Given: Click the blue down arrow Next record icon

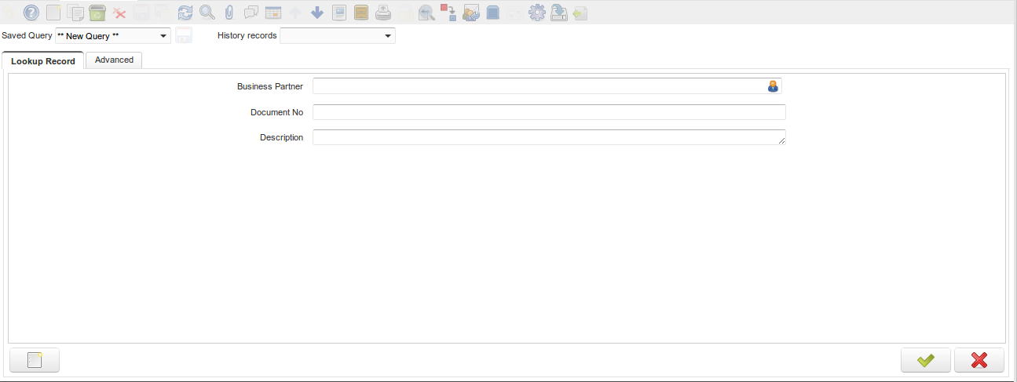Looking at the screenshot, I should pos(317,13).
